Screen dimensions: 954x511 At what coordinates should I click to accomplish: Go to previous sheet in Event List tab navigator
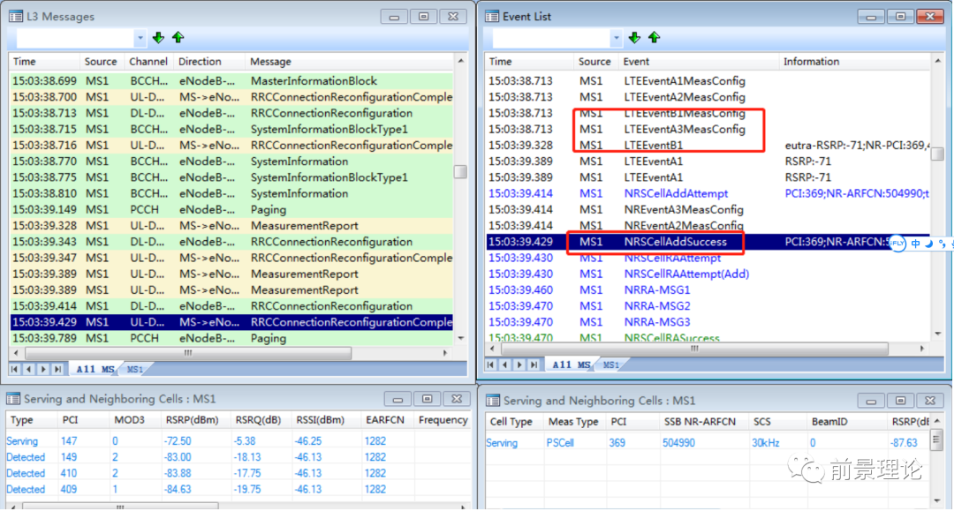pyautogui.click(x=505, y=364)
